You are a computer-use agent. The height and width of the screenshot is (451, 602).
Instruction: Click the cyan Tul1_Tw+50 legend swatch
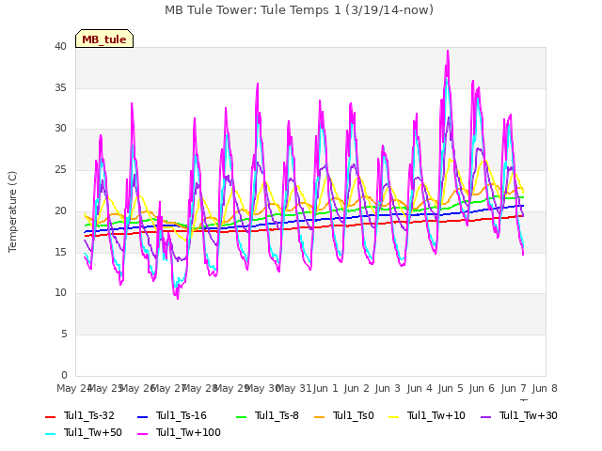[50, 434]
